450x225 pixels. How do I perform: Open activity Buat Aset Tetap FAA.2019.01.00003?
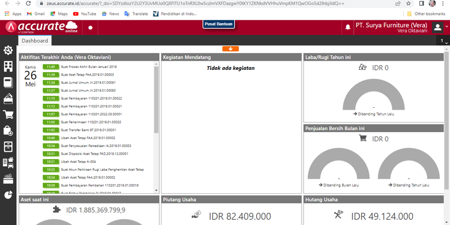coord(88,74)
